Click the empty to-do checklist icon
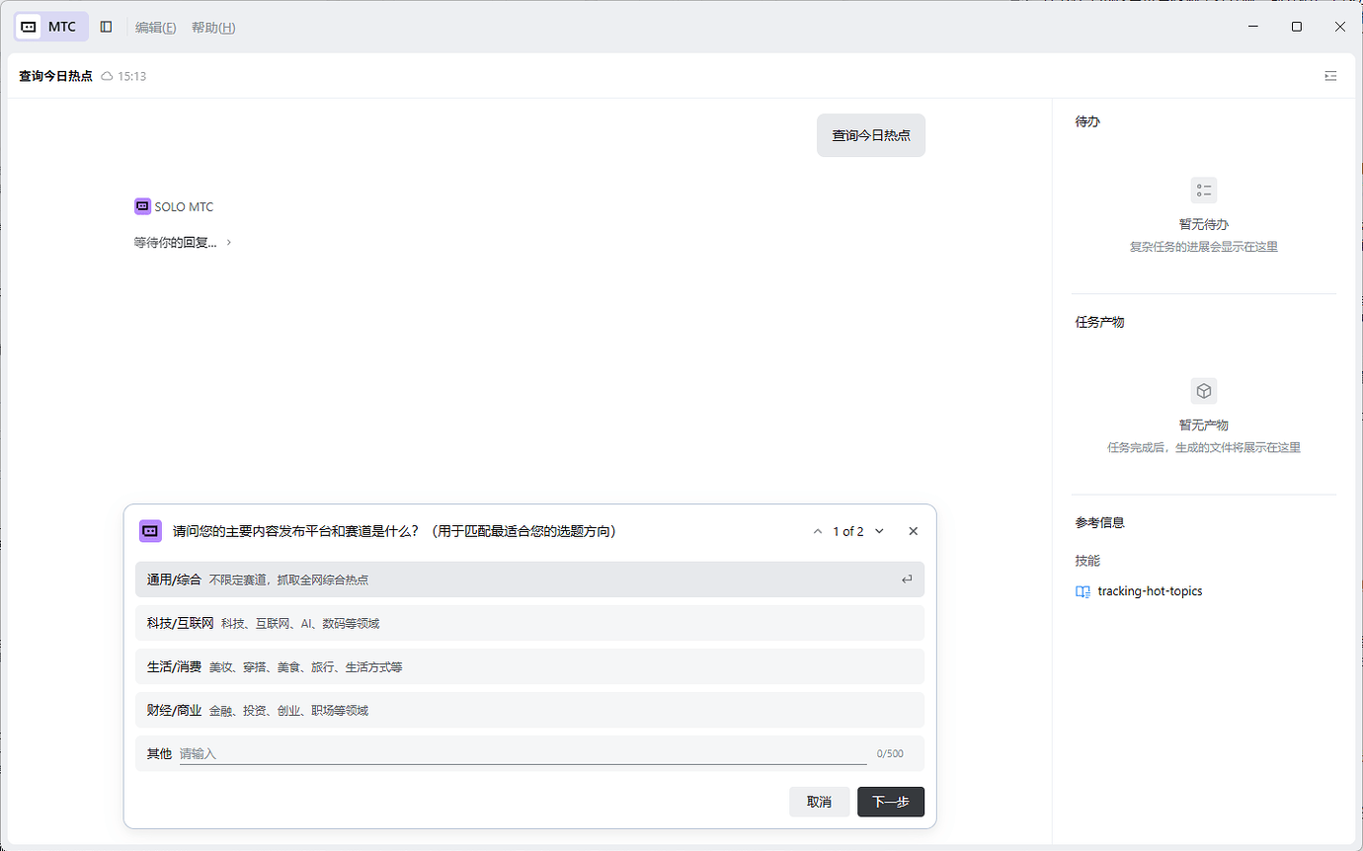Image resolution: width=1363 pixels, height=851 pixels. pos(1203,191)
